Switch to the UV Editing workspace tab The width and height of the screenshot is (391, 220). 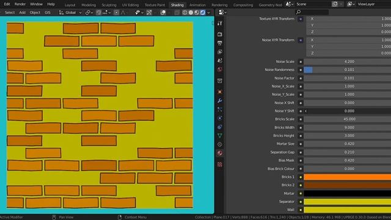click(x=130, y=5)
